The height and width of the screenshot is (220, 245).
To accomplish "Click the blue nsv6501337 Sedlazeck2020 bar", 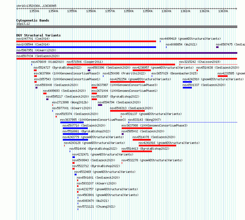I will tap(187, 88).
